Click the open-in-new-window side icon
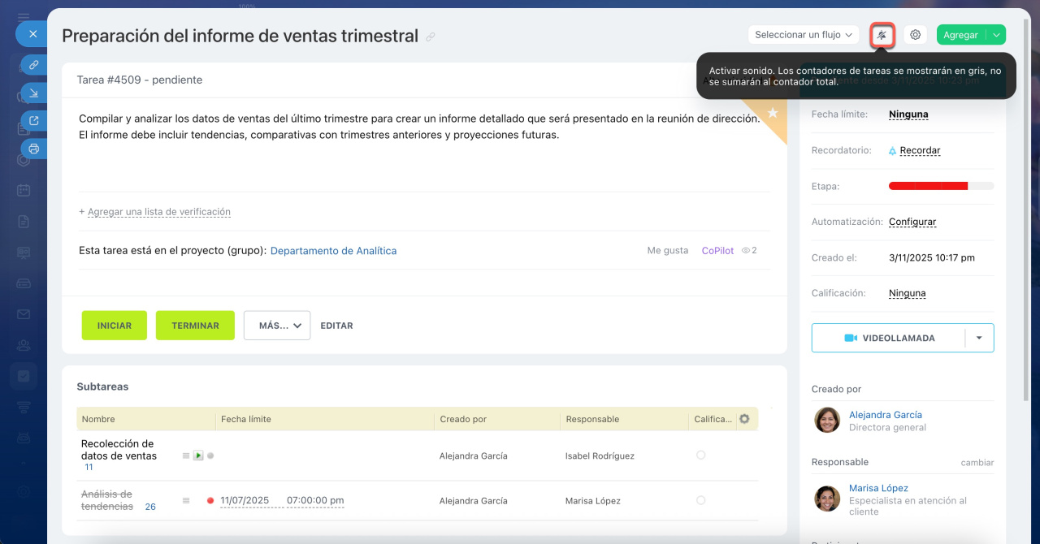This screenshot has width=1040, height=544. pos(33,121)
